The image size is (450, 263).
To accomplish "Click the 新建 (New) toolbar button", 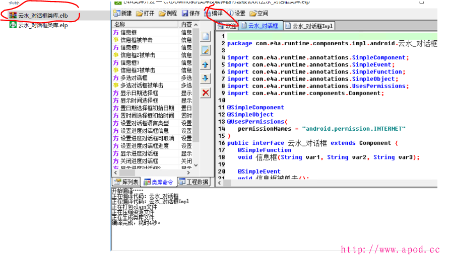I will 122,13.
